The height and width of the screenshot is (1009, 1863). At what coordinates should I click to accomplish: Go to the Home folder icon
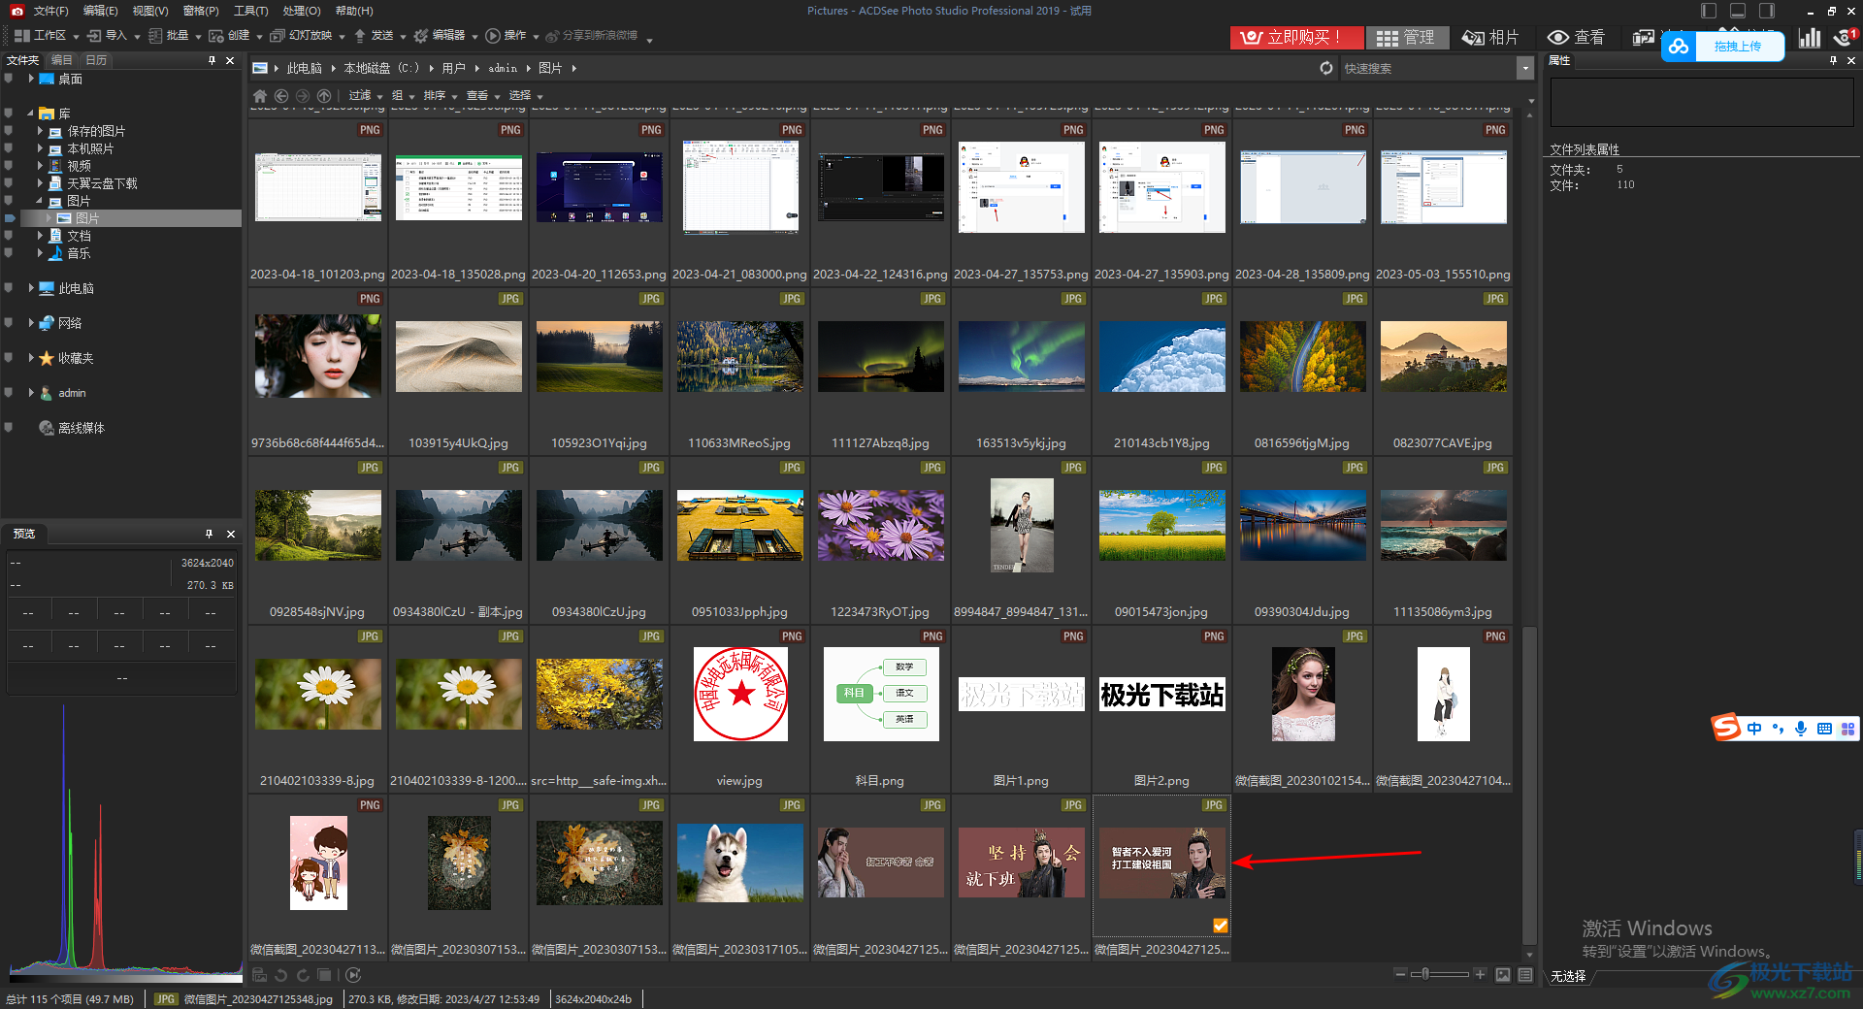[259, 96]
